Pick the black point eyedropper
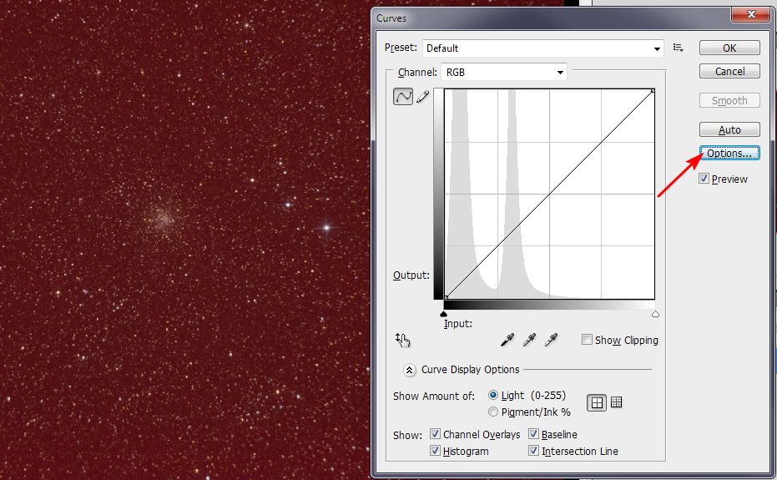Viewport: 777px width, 480px height. click(507, 340)
